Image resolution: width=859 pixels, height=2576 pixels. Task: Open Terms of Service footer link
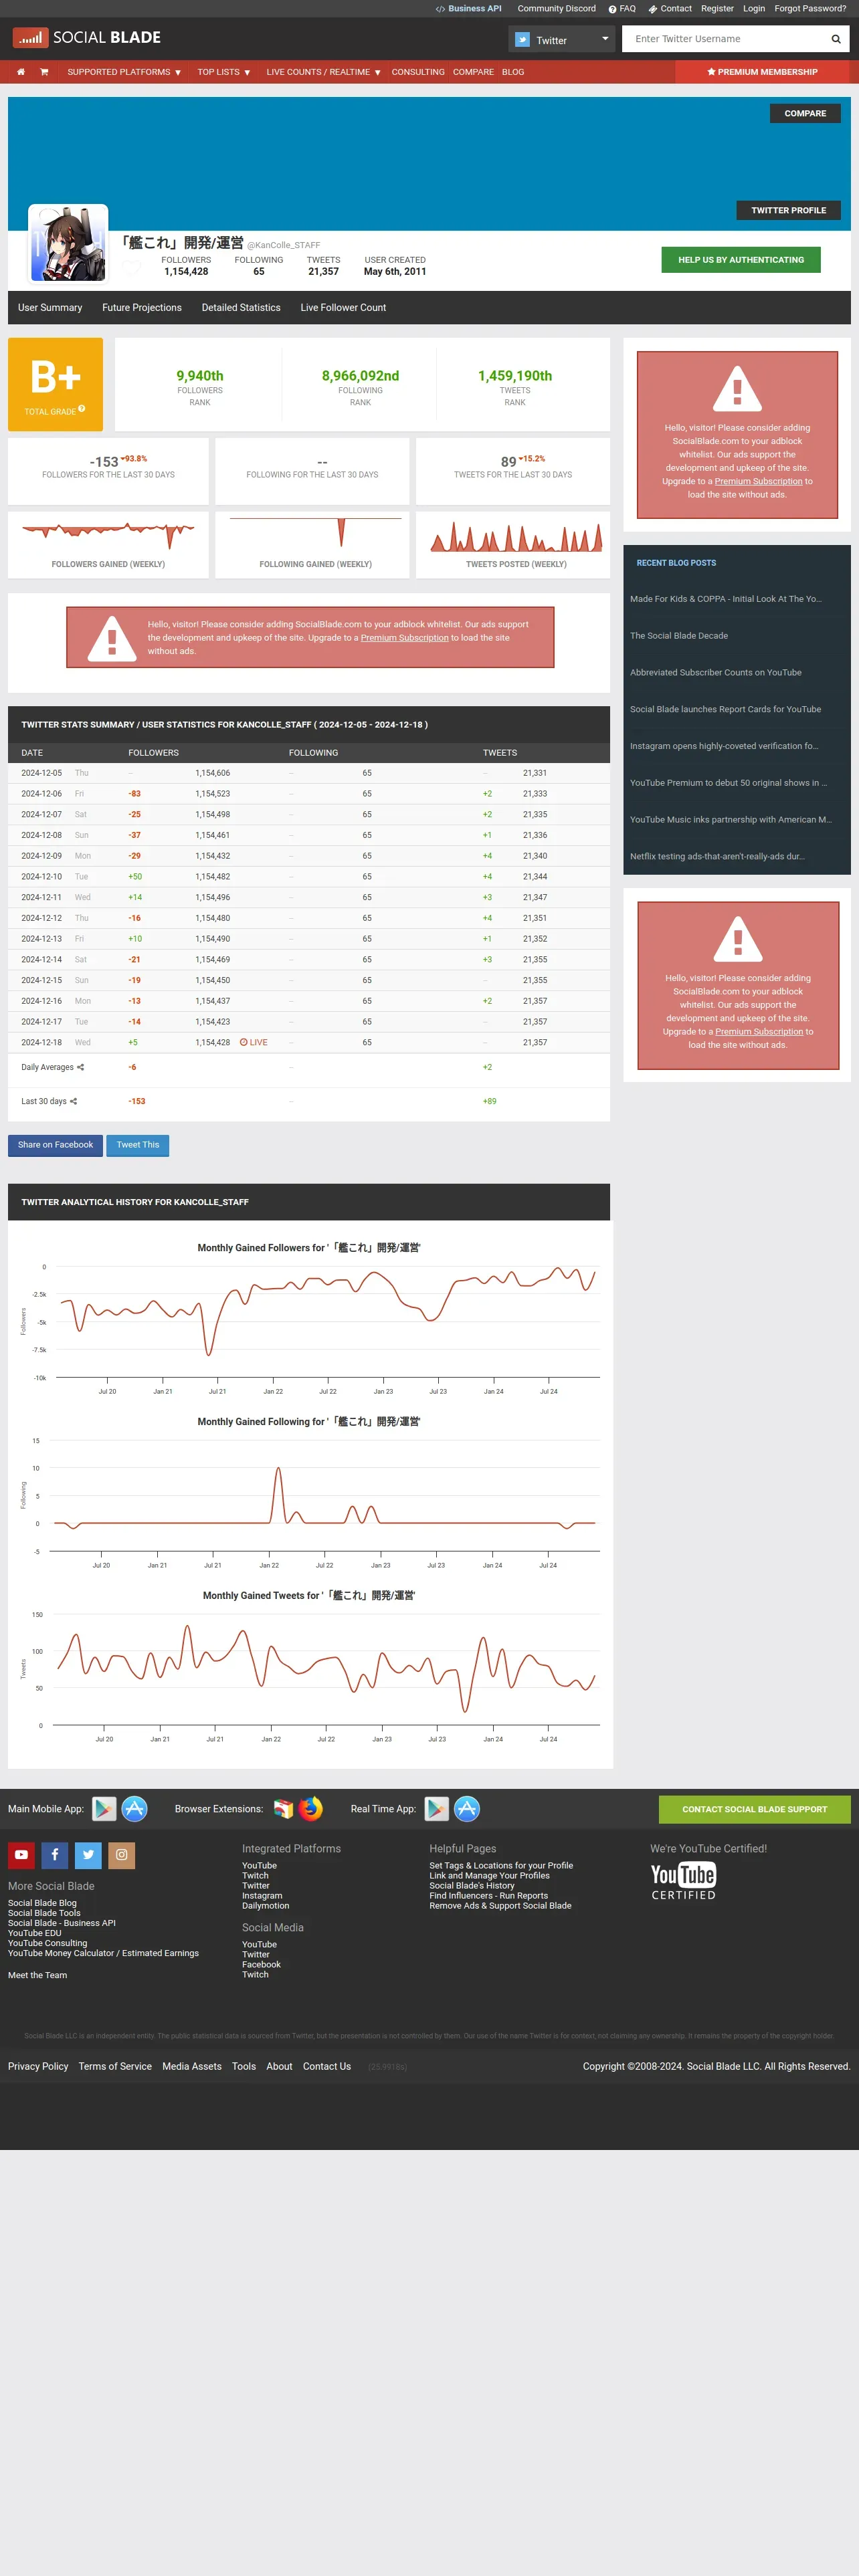[x=115, y=2066]
